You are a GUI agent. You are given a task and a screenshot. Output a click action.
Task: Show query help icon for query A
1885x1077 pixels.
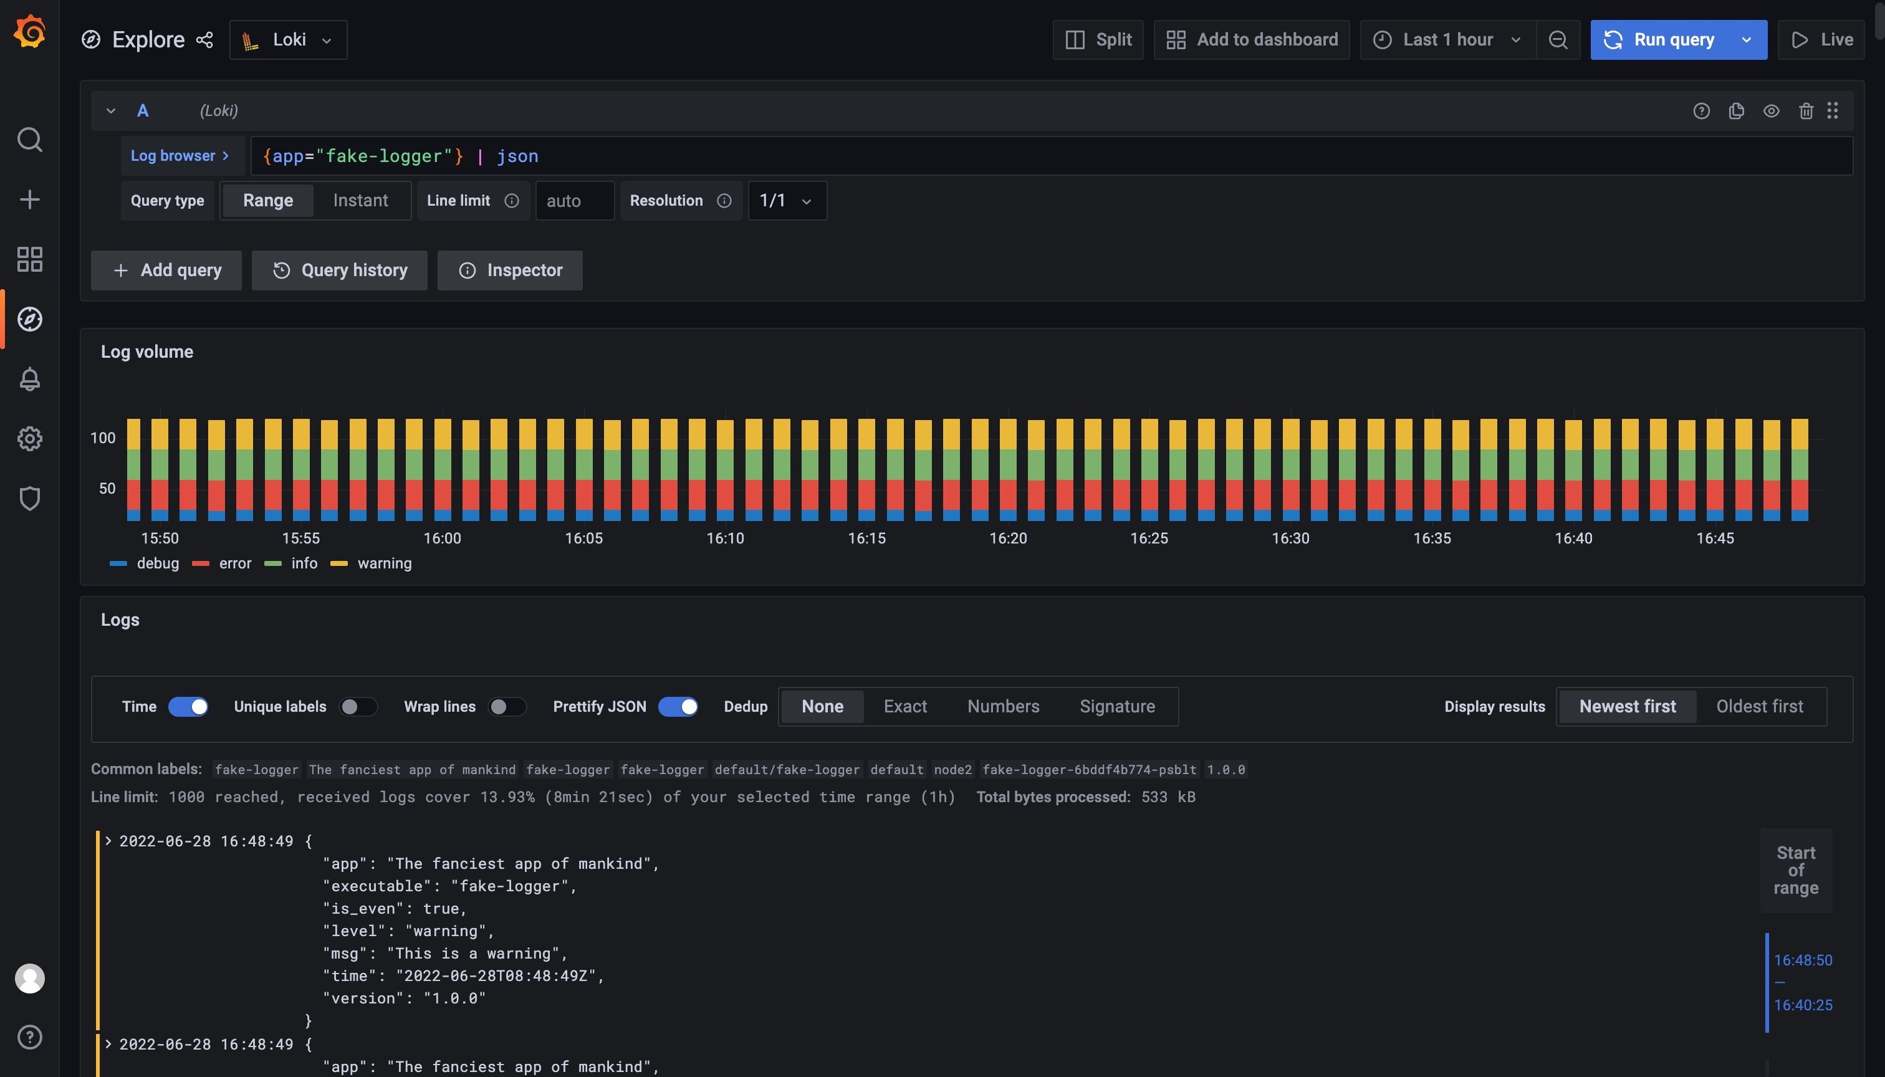pos(1702,111)
